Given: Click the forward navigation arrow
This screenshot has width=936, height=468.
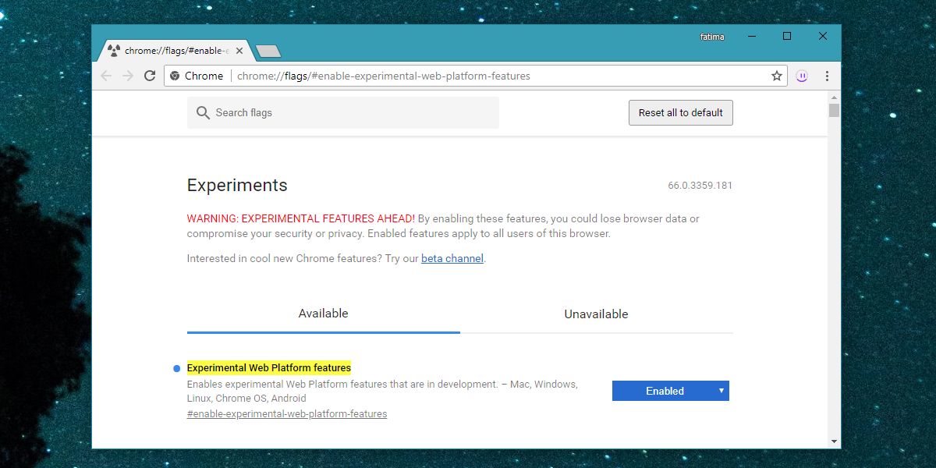Looking at the screenshot, I should tap(128, 76).
